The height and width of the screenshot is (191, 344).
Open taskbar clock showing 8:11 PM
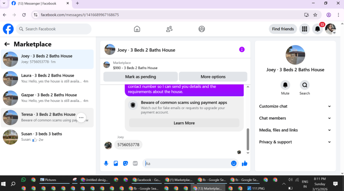tap(320, 184)
